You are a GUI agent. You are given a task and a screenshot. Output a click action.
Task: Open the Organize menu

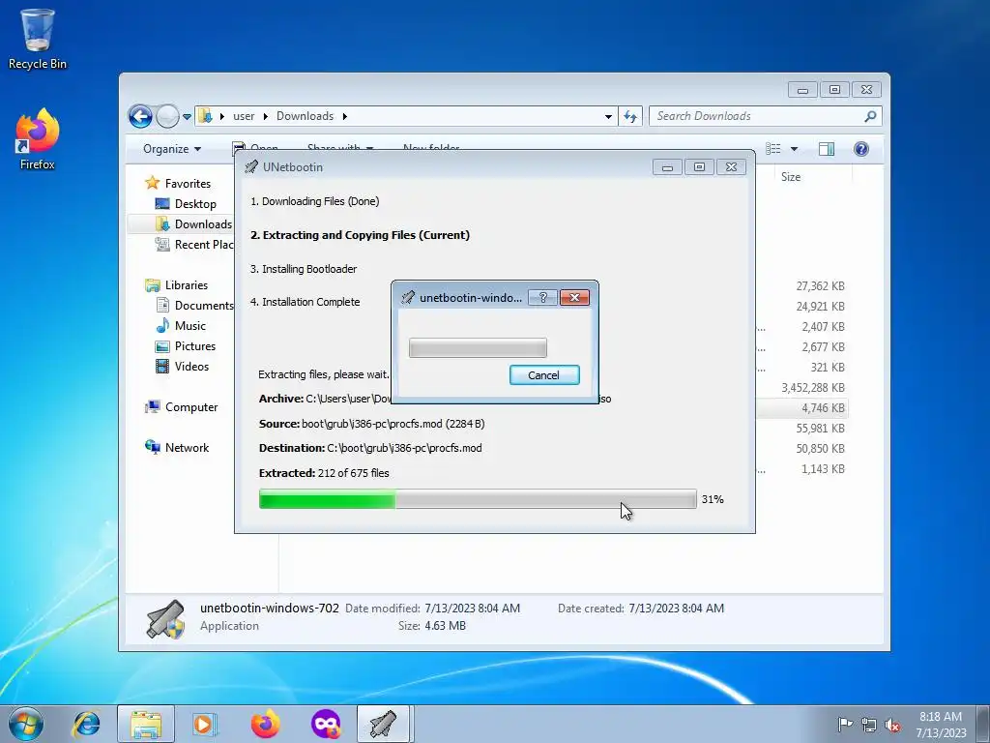[172, 149]
